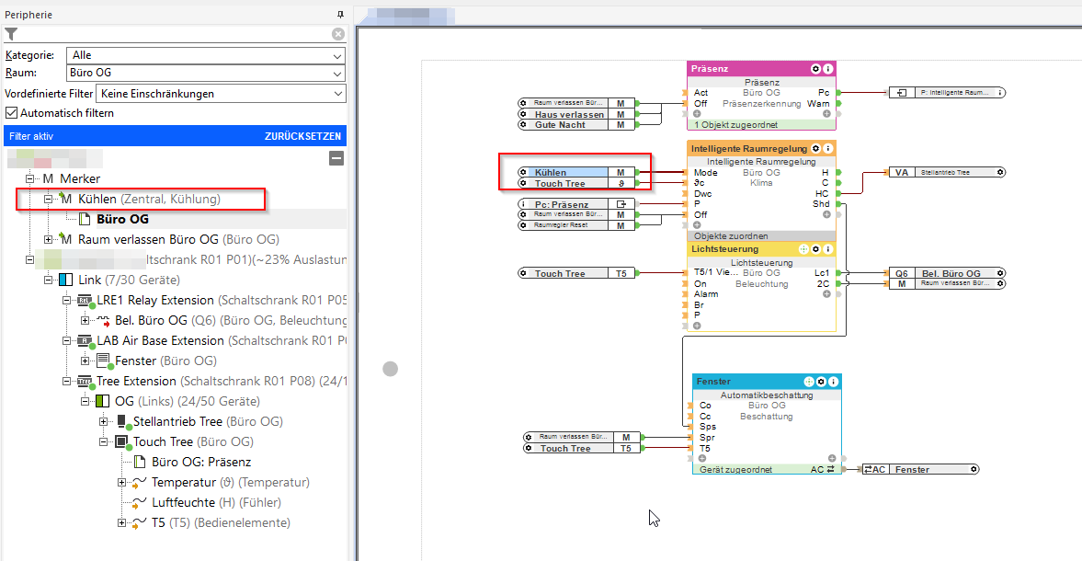Click Objekte zuordnen on Raumregelung block
The height and width of the screenshot is (561, 1082).
click(731, 236)
